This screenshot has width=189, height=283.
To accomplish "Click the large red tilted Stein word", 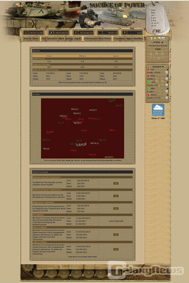I will tap(50, 132).
